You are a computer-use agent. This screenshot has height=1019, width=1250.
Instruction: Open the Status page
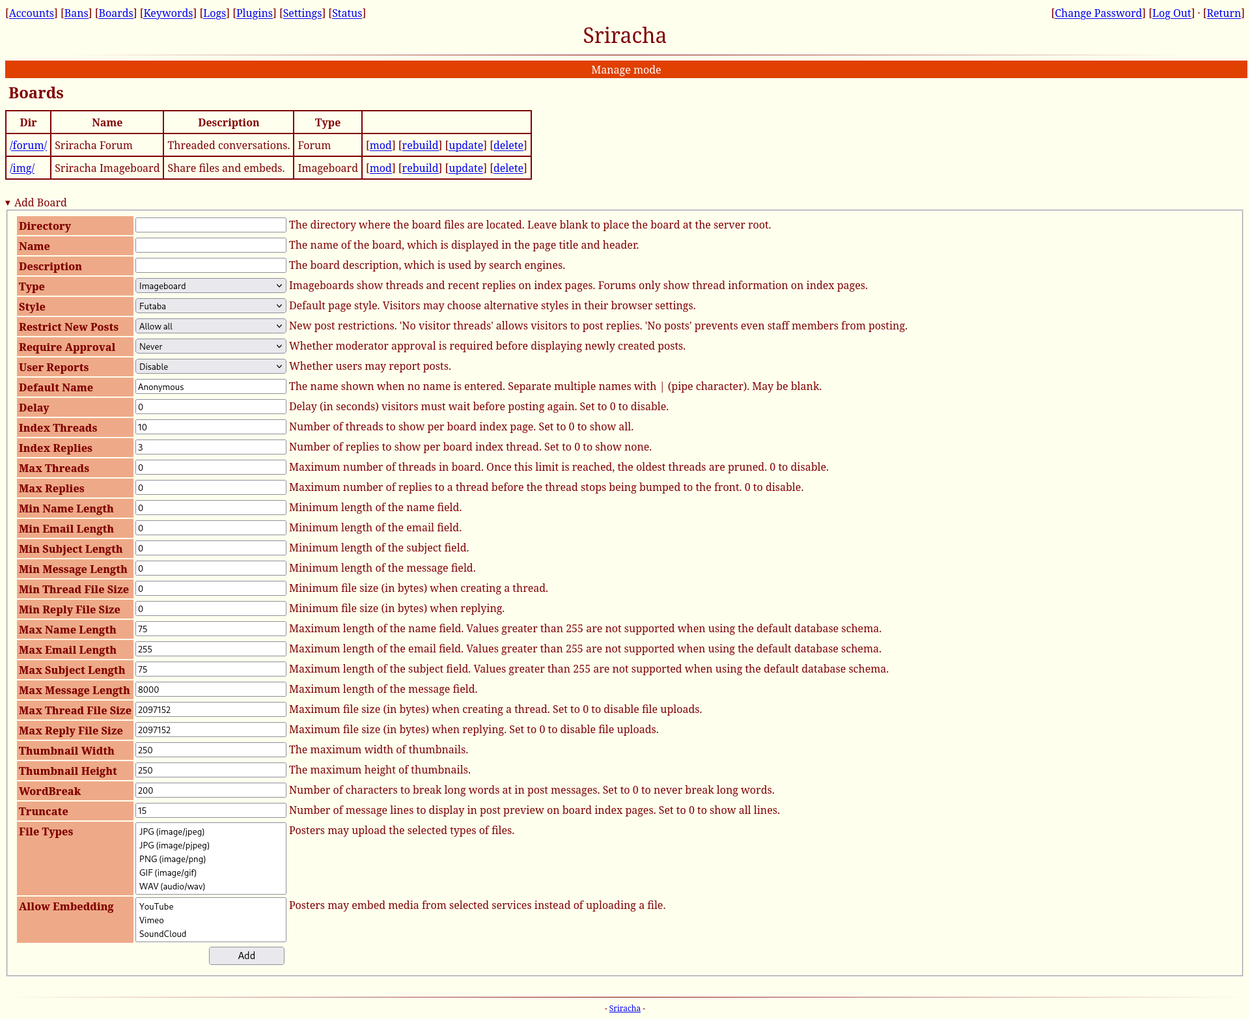347,13
